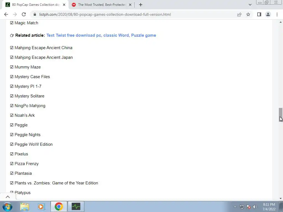Open the Windows Start menu
The width and height of the screenshot is (283, 212).
7,206
